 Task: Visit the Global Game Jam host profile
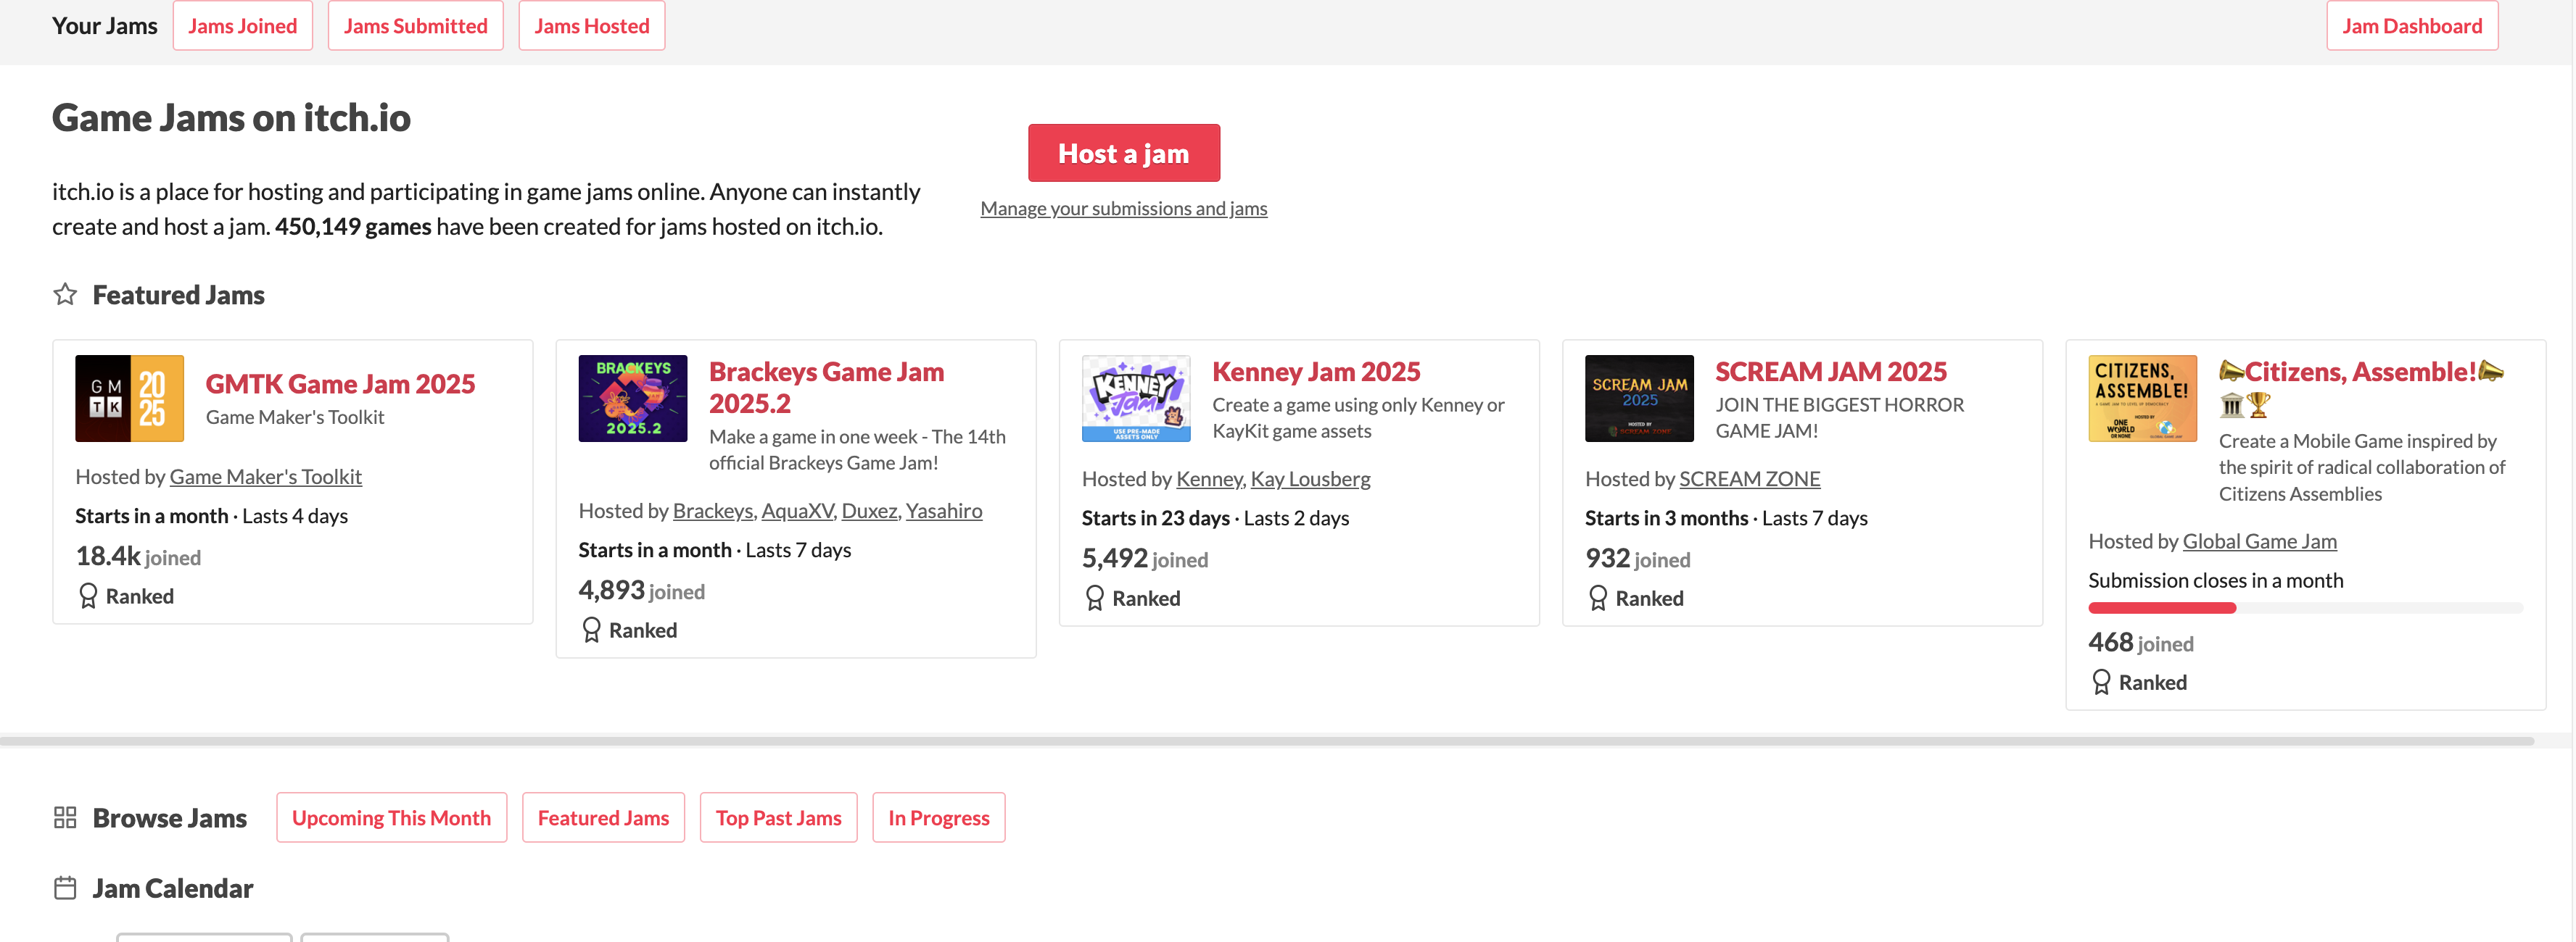coord(2259,541)
